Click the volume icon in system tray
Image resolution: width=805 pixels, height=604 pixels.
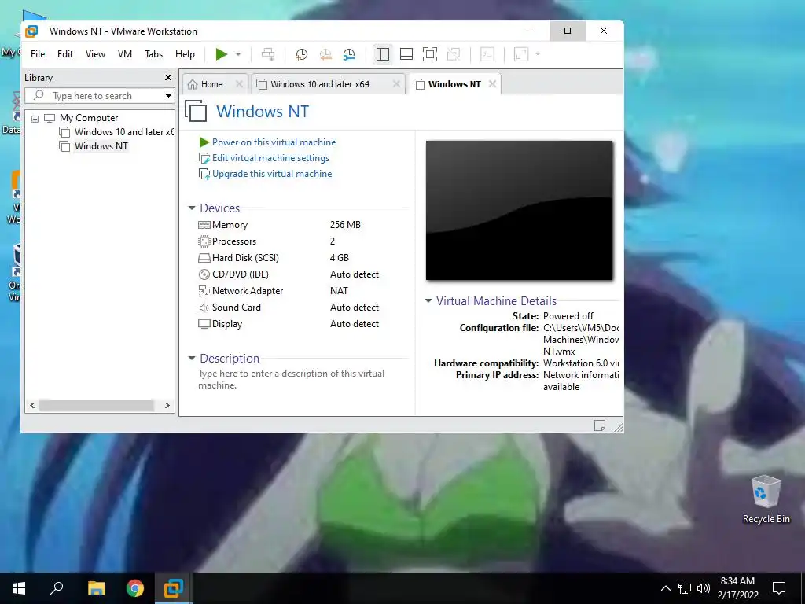(704, 588)
